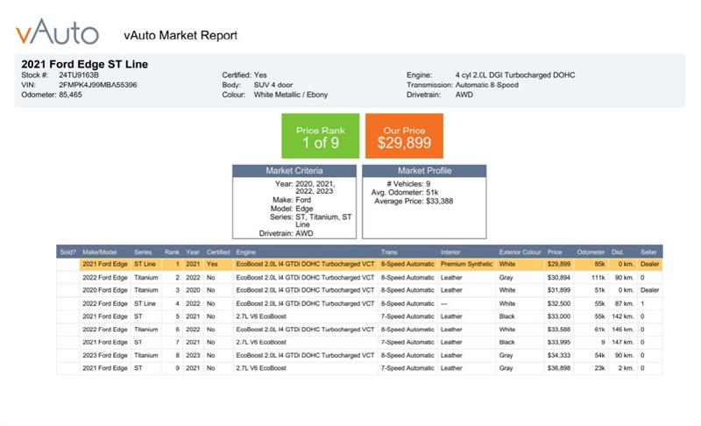
Task: Sort by the Exterior Colour column header
Action: click(x=520, y=252)
